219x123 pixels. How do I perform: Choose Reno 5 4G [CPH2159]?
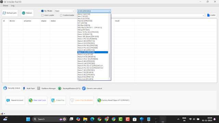click(x=93, y=50)
